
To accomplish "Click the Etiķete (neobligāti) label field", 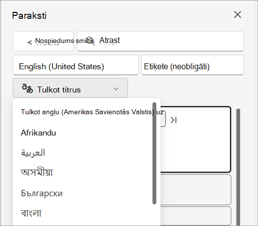I will [x=193, y=65].
